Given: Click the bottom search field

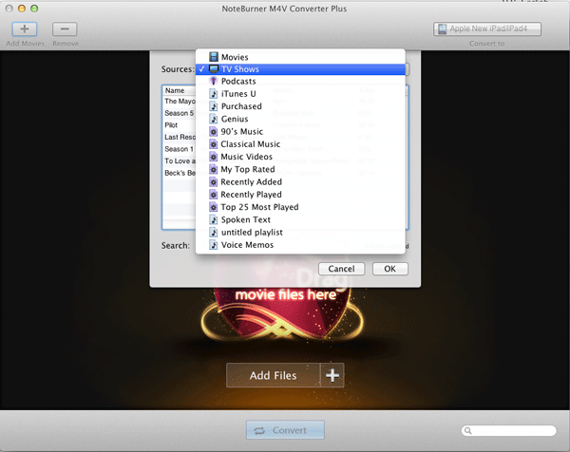Looking at the screenshot, I should pos(508,430).
